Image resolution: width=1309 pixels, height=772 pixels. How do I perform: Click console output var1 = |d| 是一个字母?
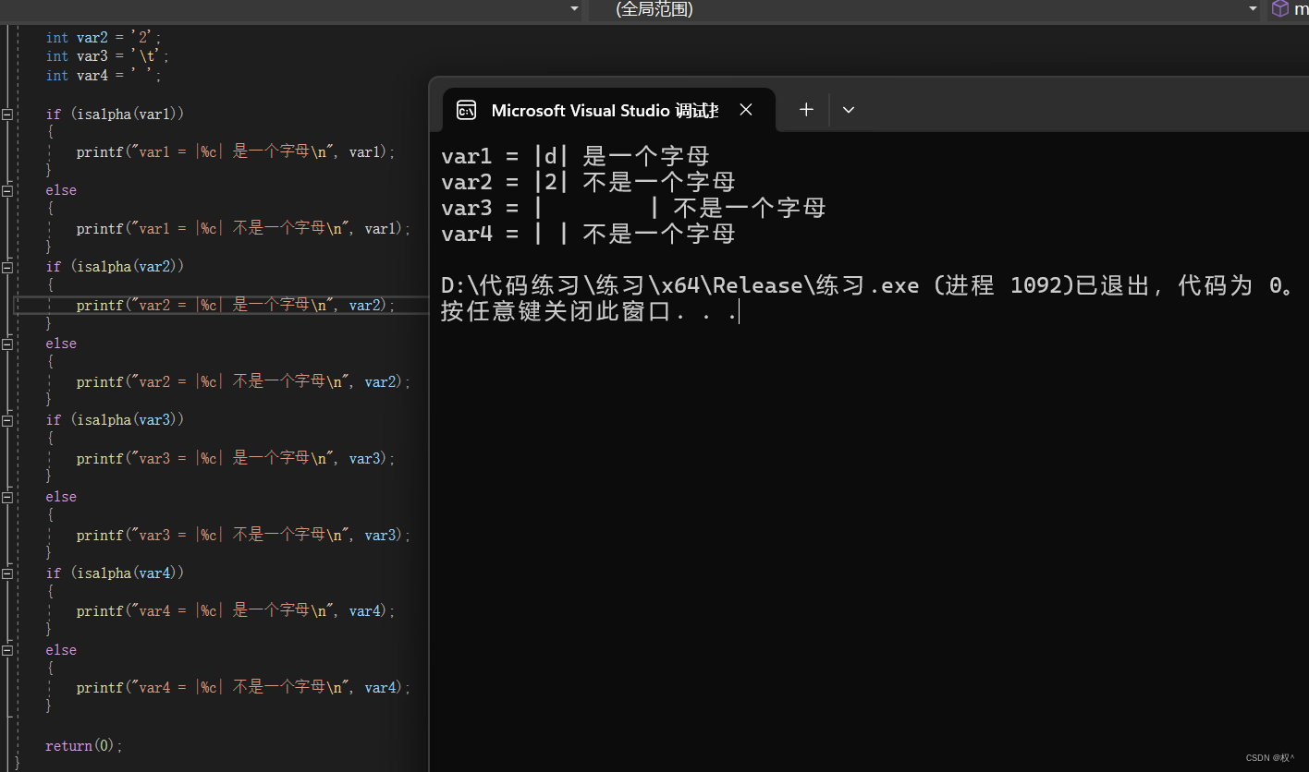point(575,156)
